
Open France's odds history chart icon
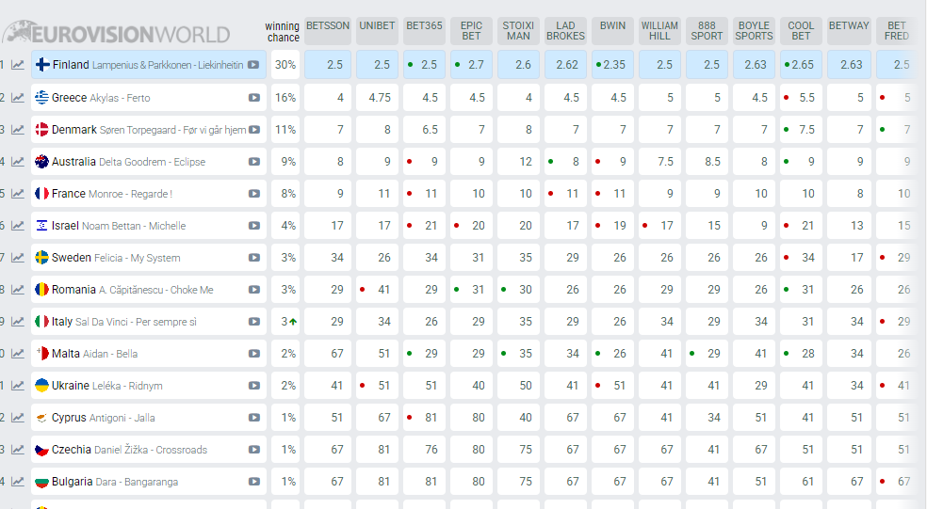point(18,193)
